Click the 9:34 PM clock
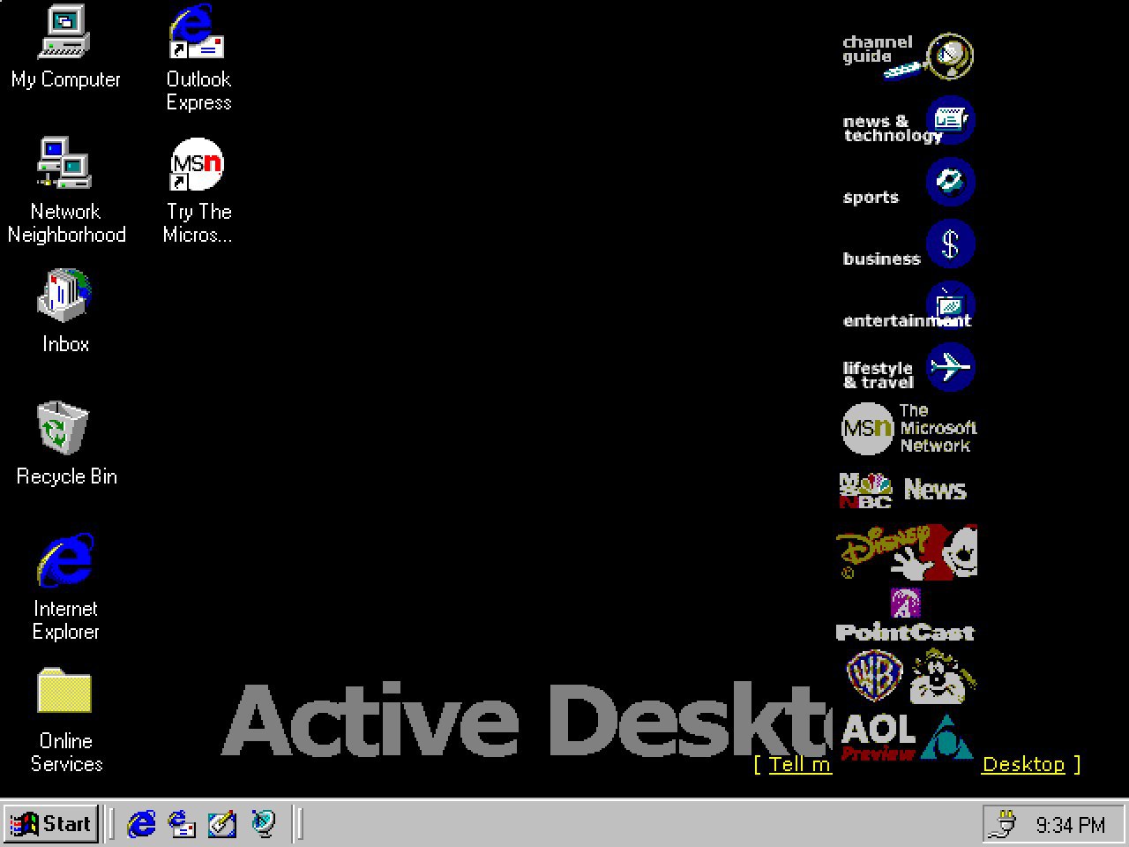The width and height of the screenshot is (1129, 847). coord(1070,825)
